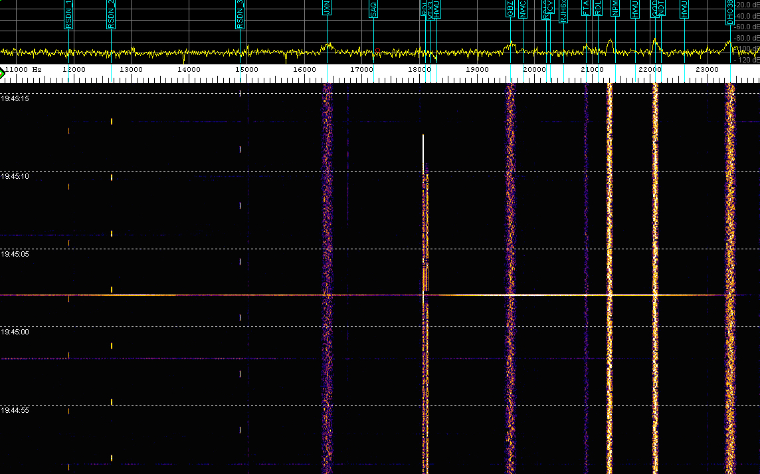Click the NPM station marker label
Image resolution: width=760 pixels, height=474 pixels.
tap(615, 8)
